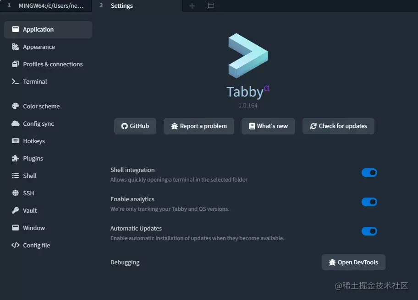Open new tab with plus icon

[192, 6]
